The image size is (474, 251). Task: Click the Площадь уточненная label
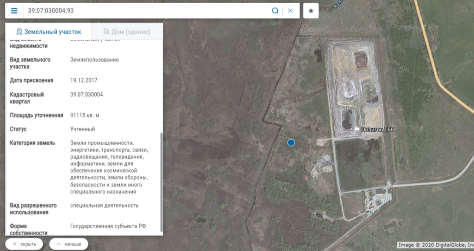[37, 115]
